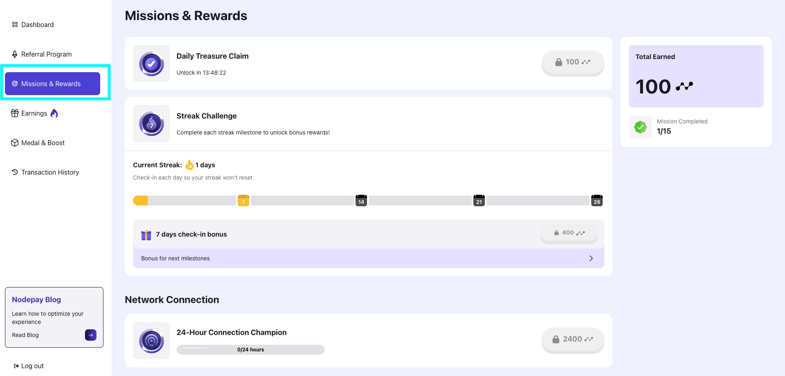Open the Nodepay Blog panel
The height and width of the screenshot is (376, 785).
[x=54, y=317]
